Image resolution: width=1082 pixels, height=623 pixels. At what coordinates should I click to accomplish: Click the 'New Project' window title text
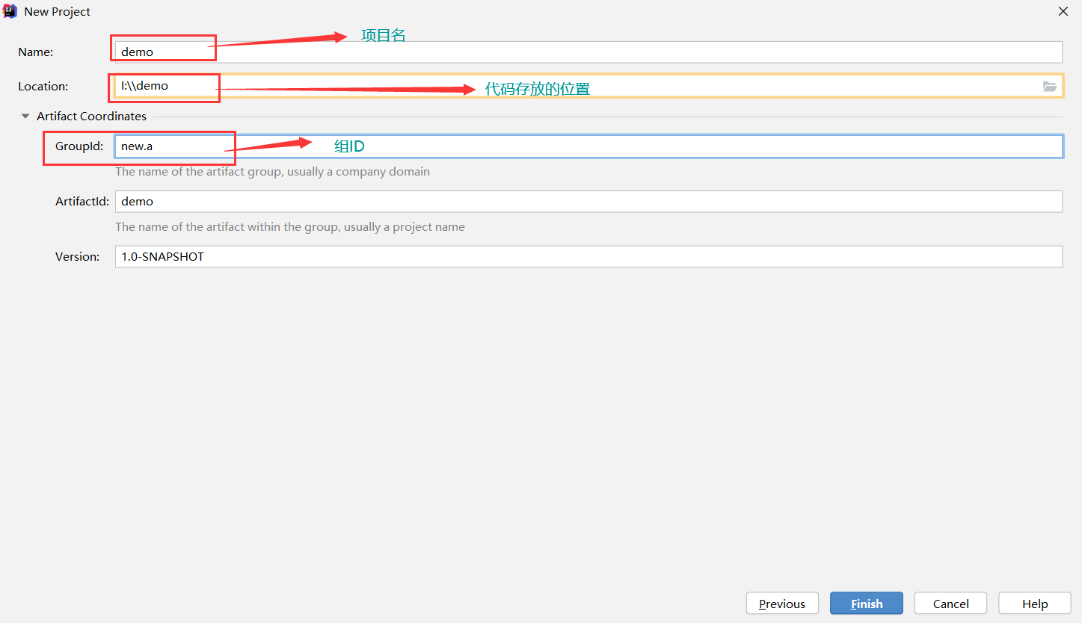click(58, 12)
